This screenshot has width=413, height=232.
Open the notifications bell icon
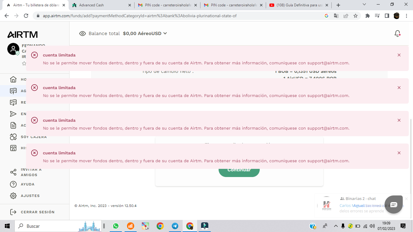[x=398, y=34]
